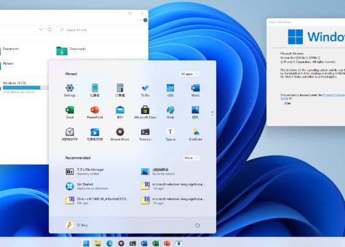Image resolution: width=345 pixels, height=247 pixels.
Task: Click the power button in Start menu
Action: tap(197, 225)
